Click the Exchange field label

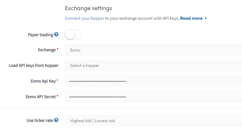click(47, 50)
